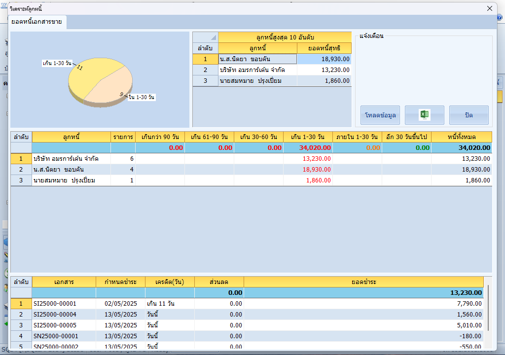
Task: Click the เกินกว่า 90 วัน column header
Action: click(x=160, y=137)
